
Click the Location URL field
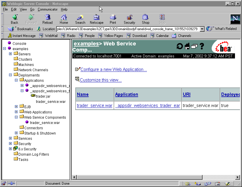(x=128, y=29)
